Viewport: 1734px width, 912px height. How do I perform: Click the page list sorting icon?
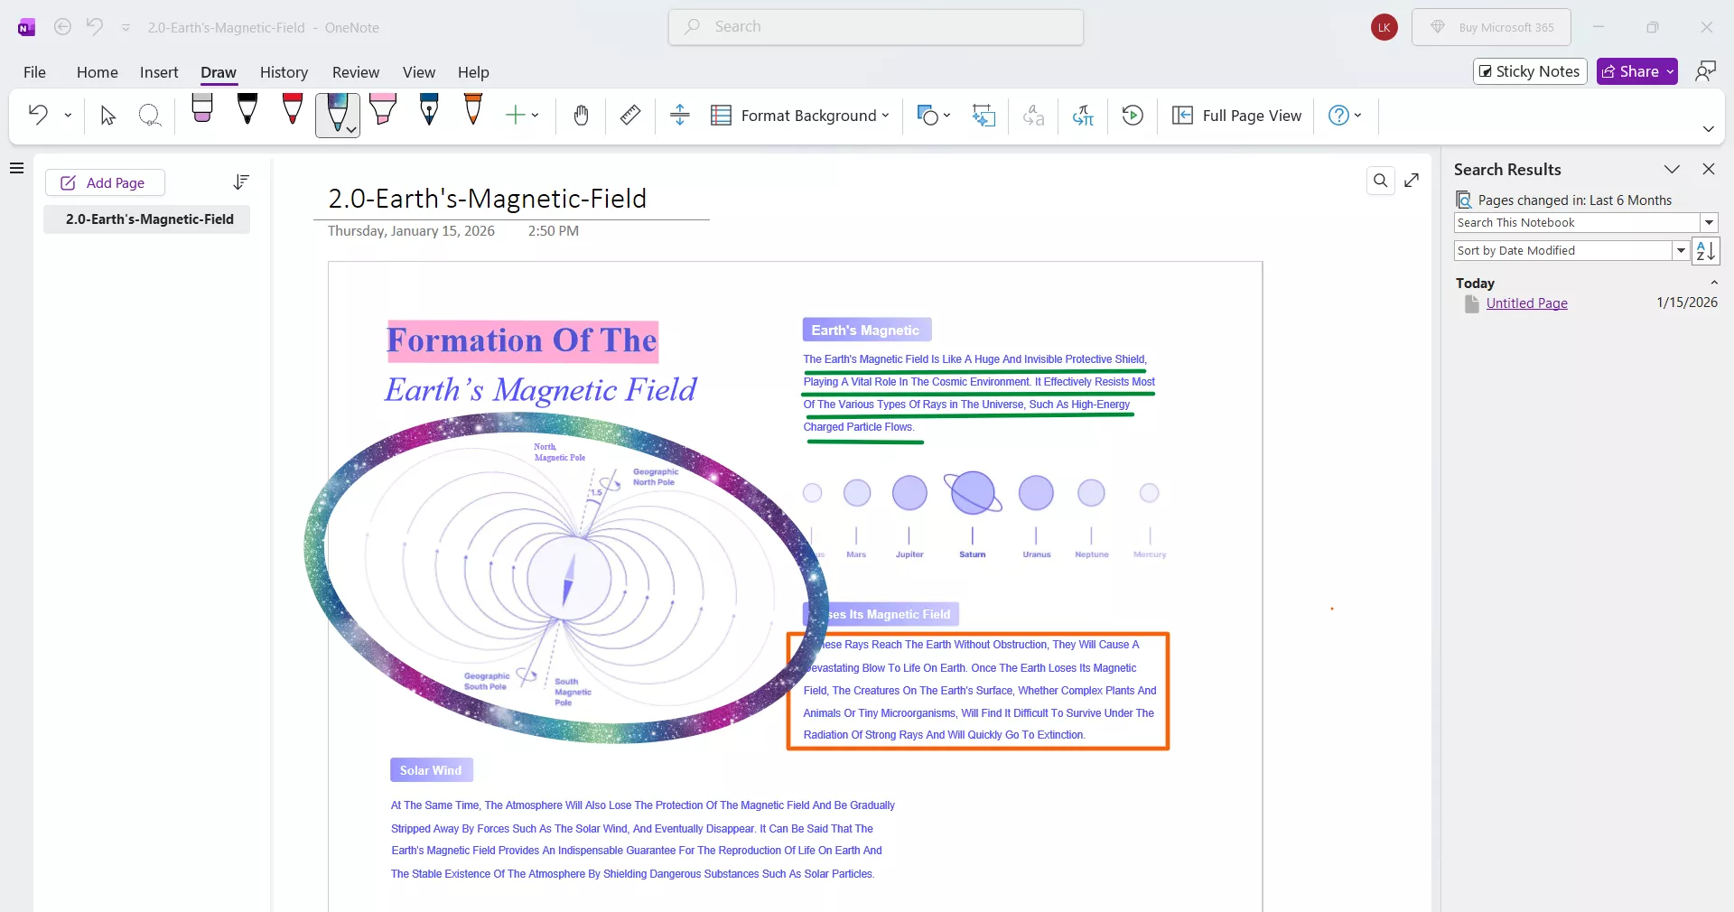pos(239,181)
